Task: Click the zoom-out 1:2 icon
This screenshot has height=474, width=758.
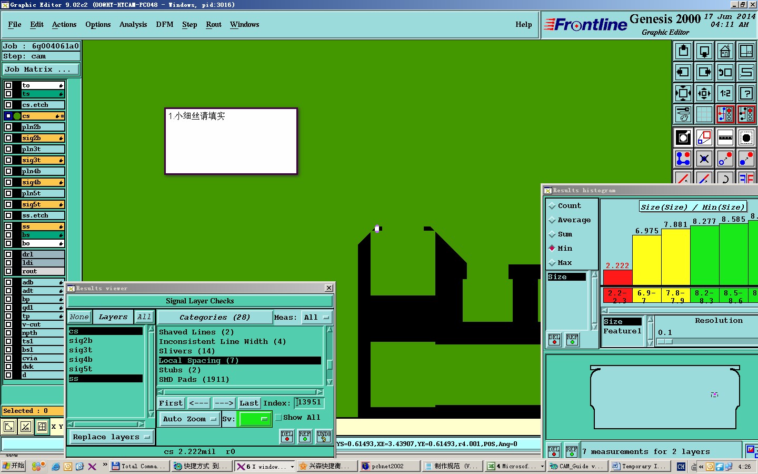Action: tap(725, 93)
